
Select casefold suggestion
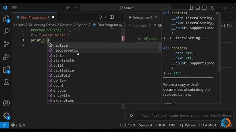tap(104, 76)
